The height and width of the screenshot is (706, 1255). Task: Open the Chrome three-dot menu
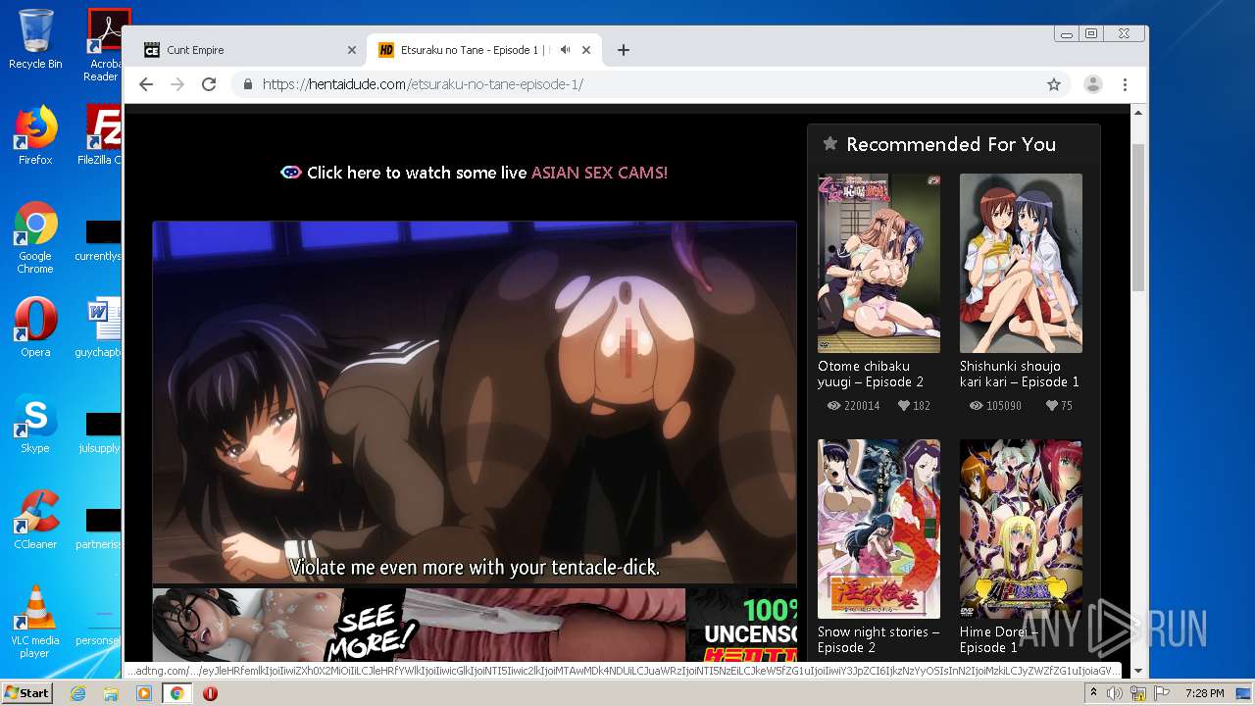(1126, 84)
